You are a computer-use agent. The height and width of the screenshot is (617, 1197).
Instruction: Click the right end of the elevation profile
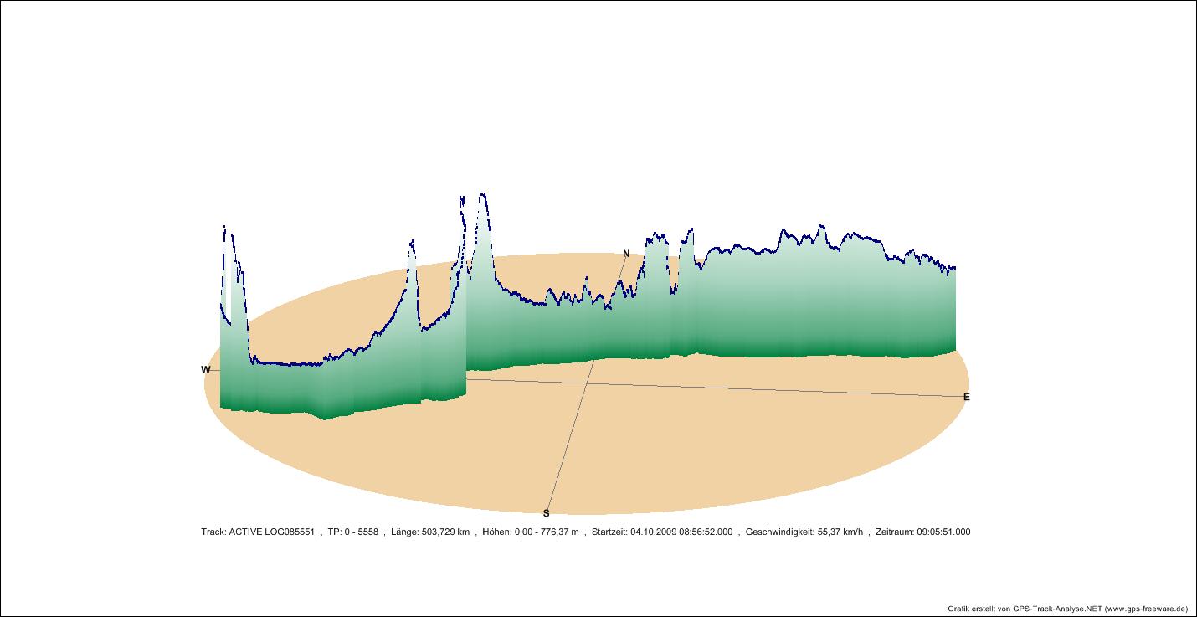(954, 269)
